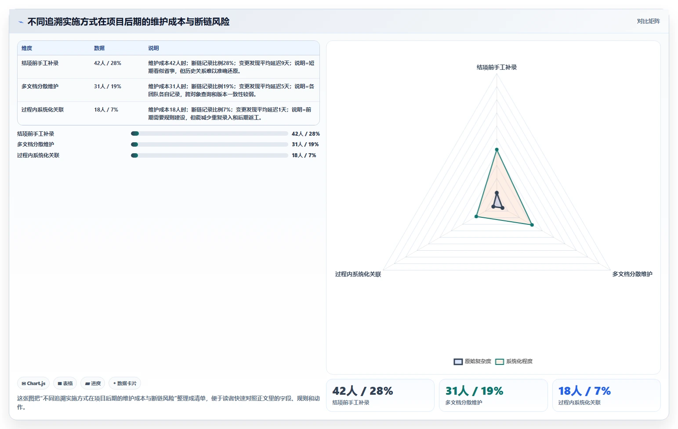The height and width of the screenshot is (429, 678).
Task: Open the 31人 / 19% stat card
Action: 493,395
